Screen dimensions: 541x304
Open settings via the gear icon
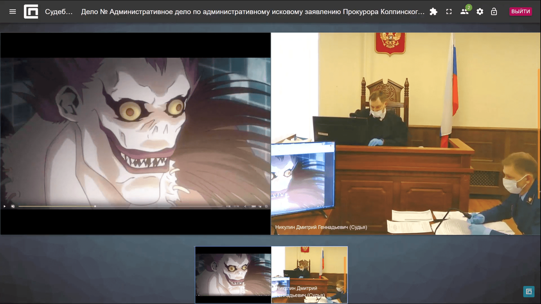point(480,12)
